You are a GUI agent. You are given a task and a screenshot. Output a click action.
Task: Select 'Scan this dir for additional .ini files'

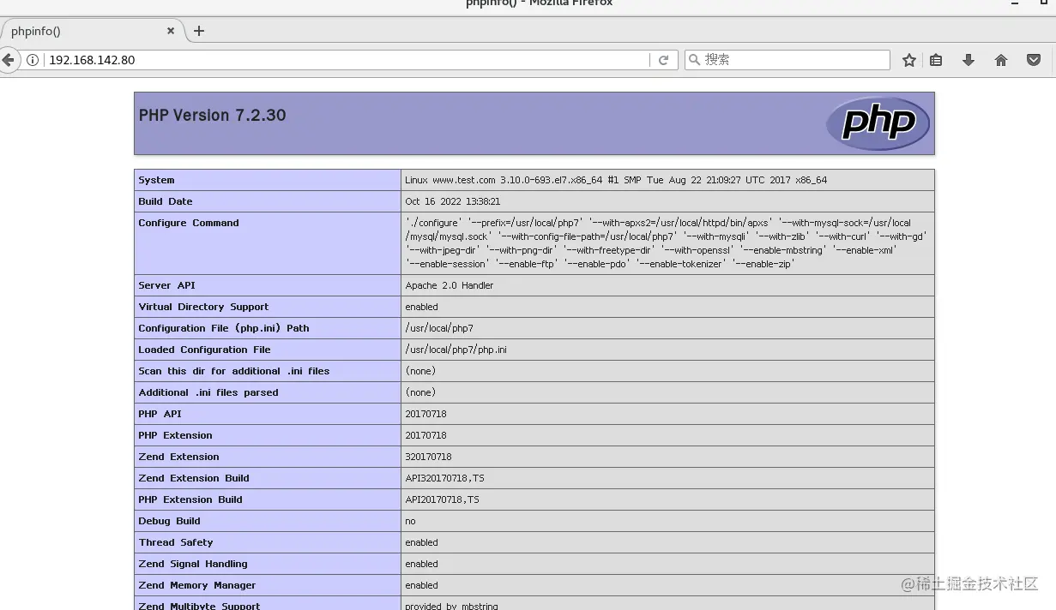coord(234,371)
